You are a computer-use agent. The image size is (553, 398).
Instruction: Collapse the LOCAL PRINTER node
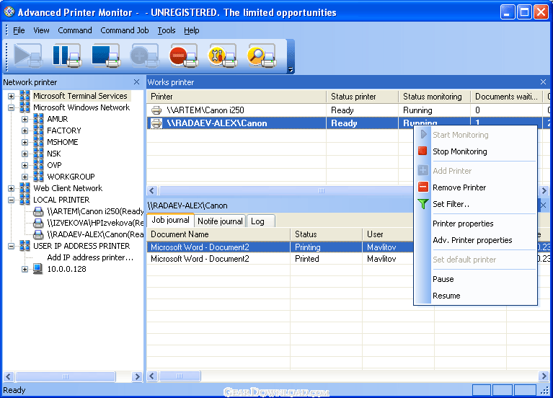(12, 200)
